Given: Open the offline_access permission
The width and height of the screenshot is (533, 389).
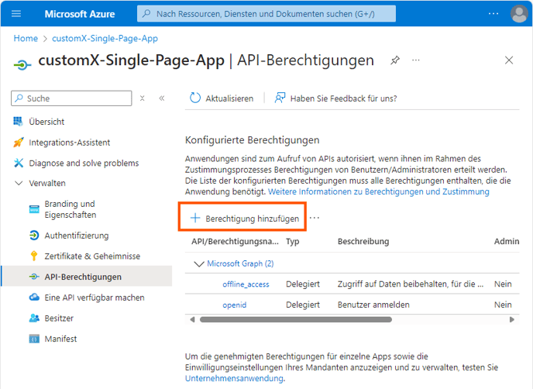Looking at the screenshot, I should coord(246,284).
